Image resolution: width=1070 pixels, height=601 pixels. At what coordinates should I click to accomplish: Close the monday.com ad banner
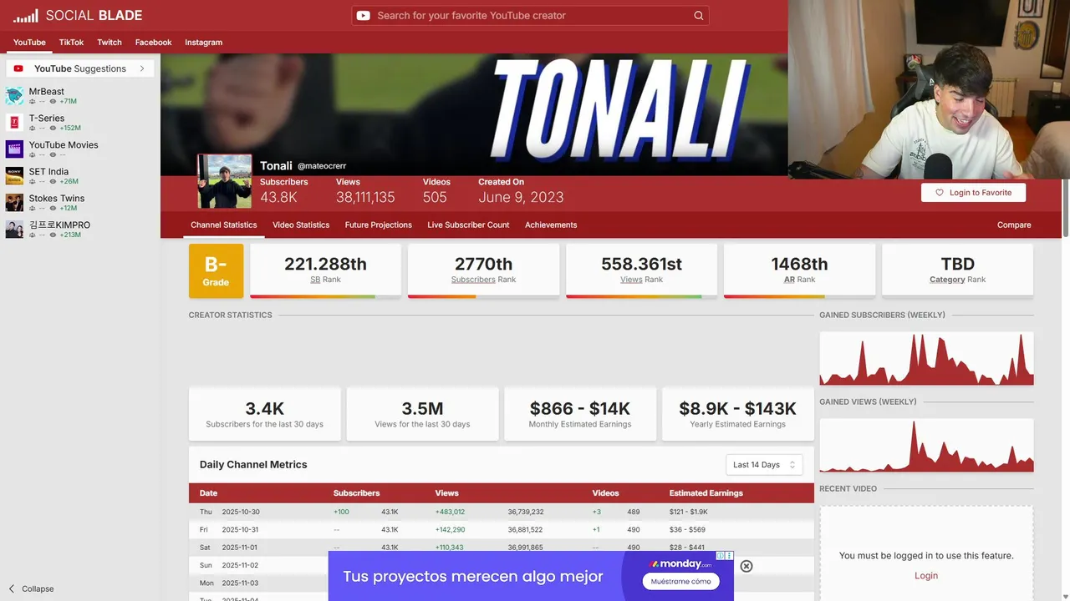click(x=746, y=566)
